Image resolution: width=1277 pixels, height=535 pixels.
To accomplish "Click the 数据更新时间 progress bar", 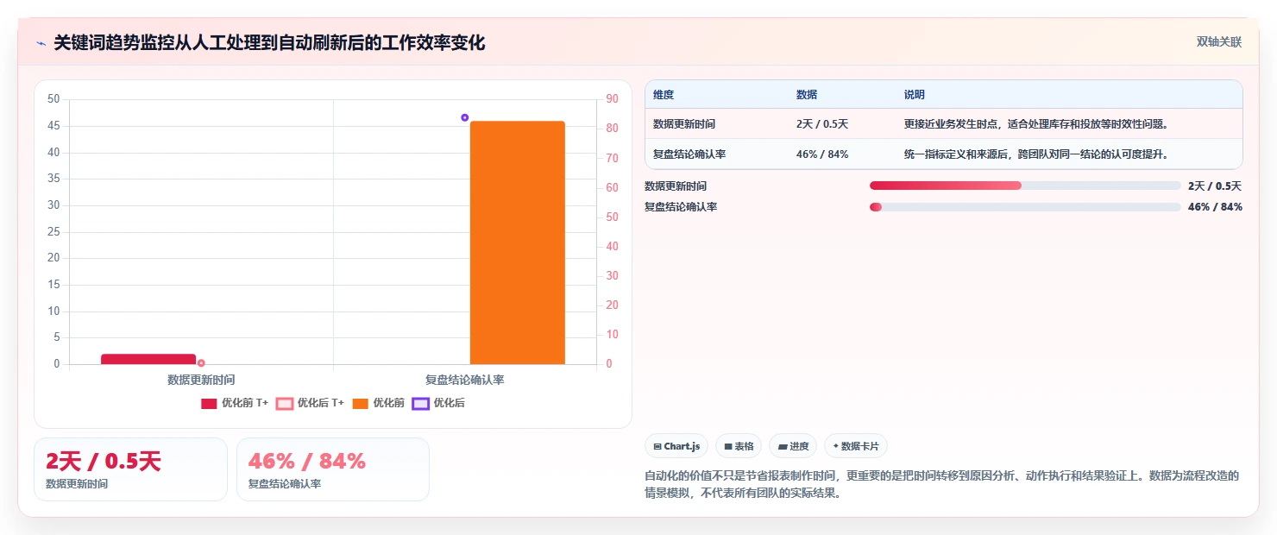I will point(1025,186).
